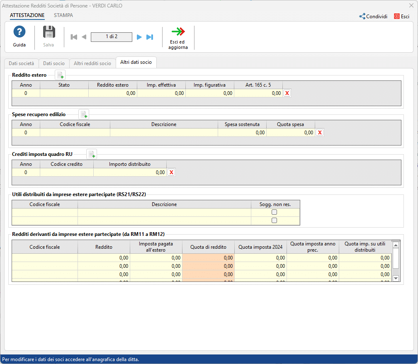Remove the Crediti imposta row via red X
The height and width of the screenshot is (364, 418).
click(171, 172)
